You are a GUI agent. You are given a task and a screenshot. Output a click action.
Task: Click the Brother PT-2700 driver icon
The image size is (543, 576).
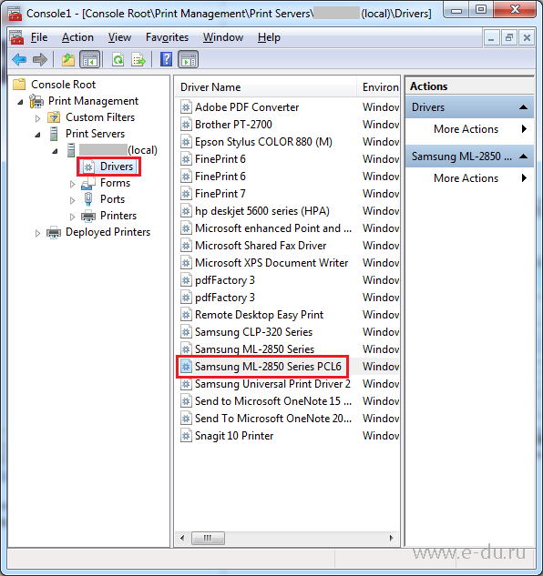(x=186, y=125)
